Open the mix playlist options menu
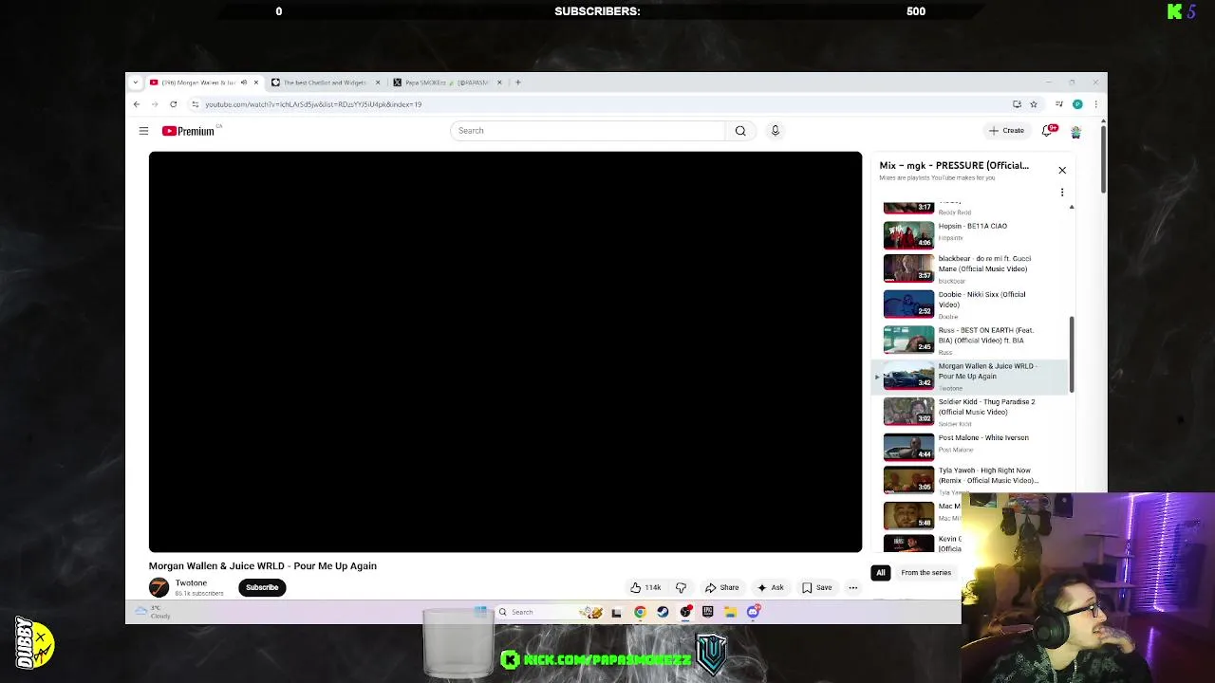Image resolution: width=1215 pixels, height=683 pixels. coord(1062,193)
